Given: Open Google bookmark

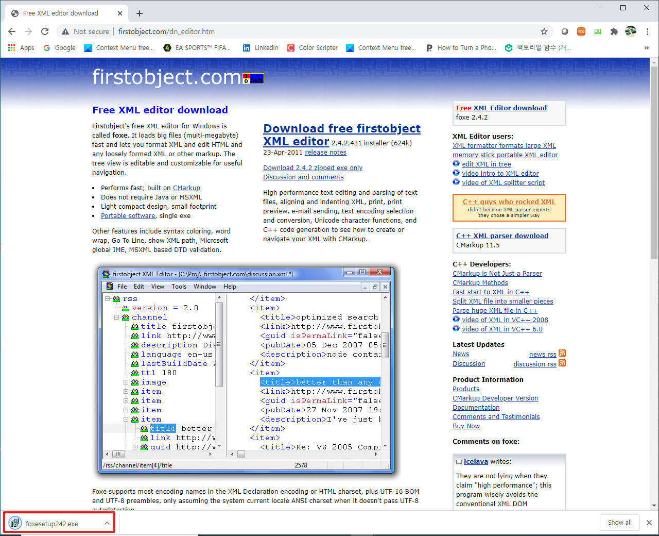Looking at the screenshot, I should 59,48.
